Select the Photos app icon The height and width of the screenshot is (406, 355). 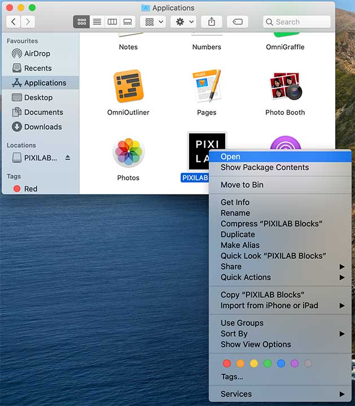tap(129, 152)
